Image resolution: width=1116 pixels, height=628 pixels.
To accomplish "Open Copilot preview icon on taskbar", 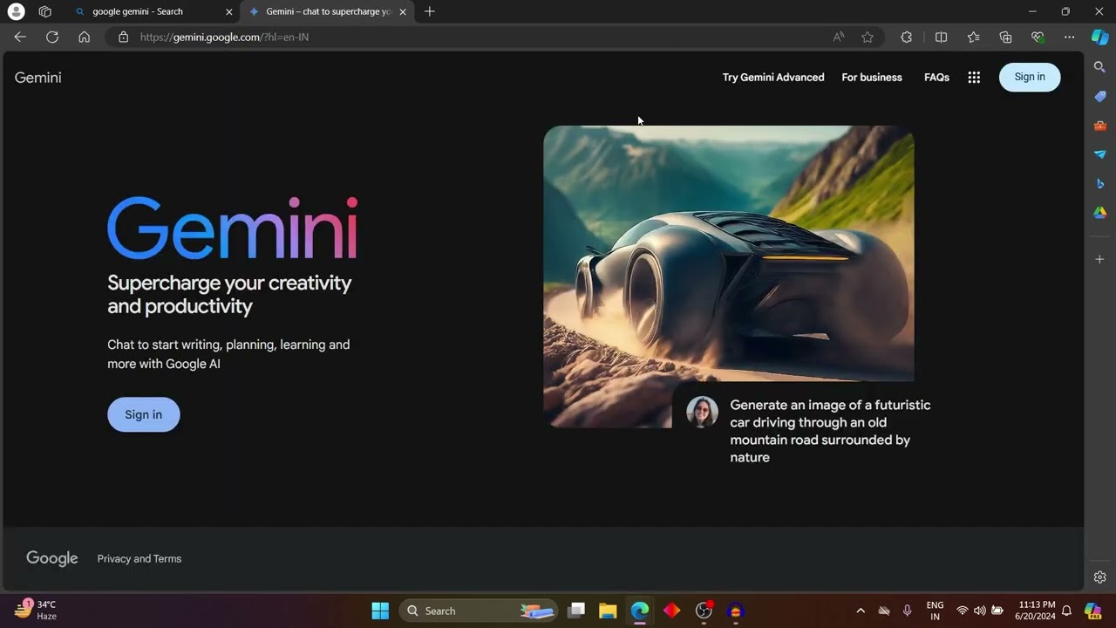I will point(1092,611).
